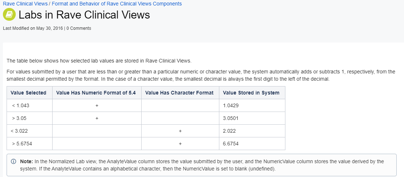This screenshot has width=404, height=177.
Task: Click the info icon beside Note
Action: pyautogui.click(x=14, y=162)
